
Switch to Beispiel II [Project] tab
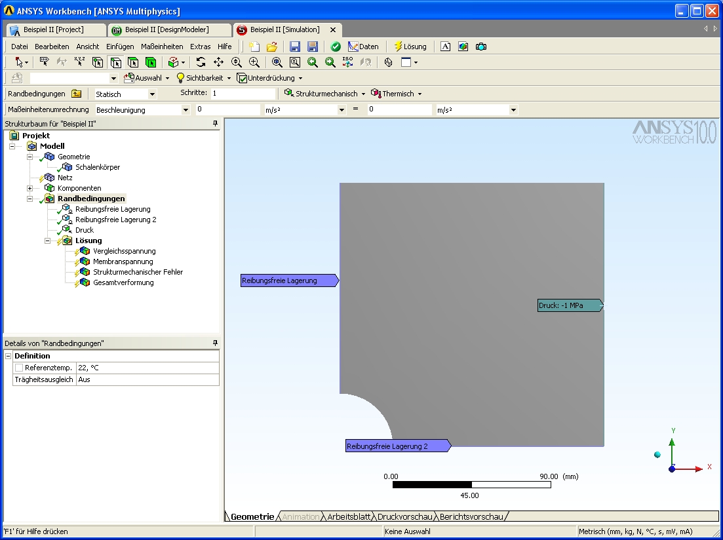[55, 30]
